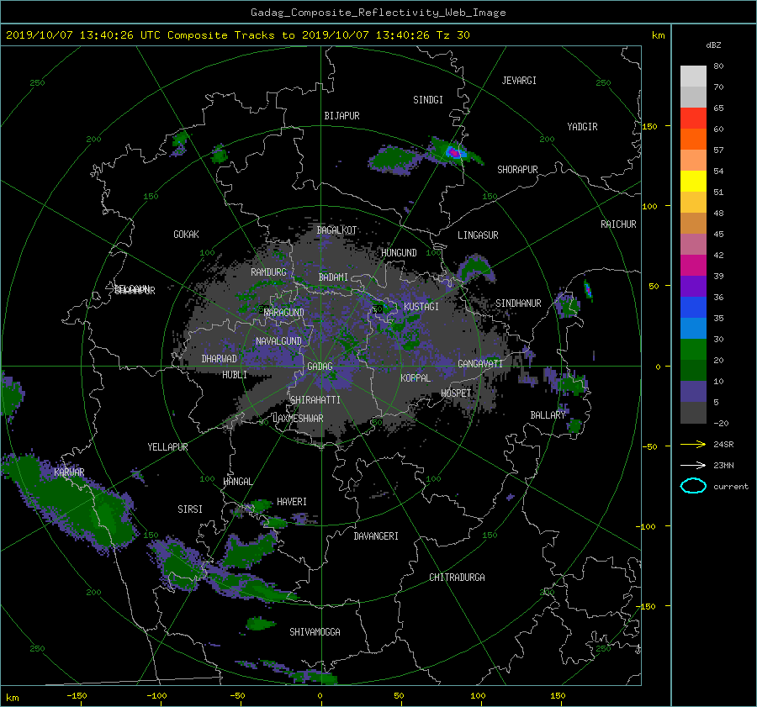Click the NAVALGUND city label
The image size is (757, 707).
point(278,341)
